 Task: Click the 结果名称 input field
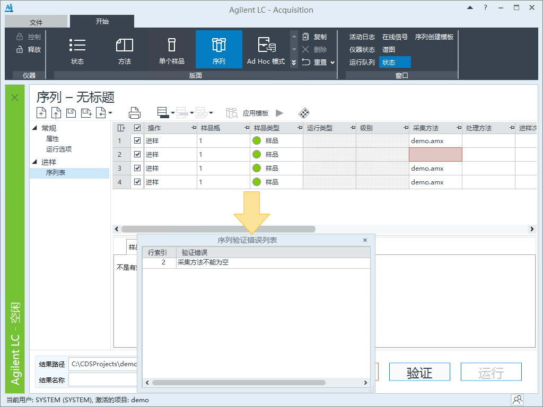click(103, 380)
